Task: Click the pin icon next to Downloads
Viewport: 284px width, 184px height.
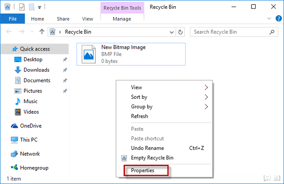Action: [x=65, y=70]
